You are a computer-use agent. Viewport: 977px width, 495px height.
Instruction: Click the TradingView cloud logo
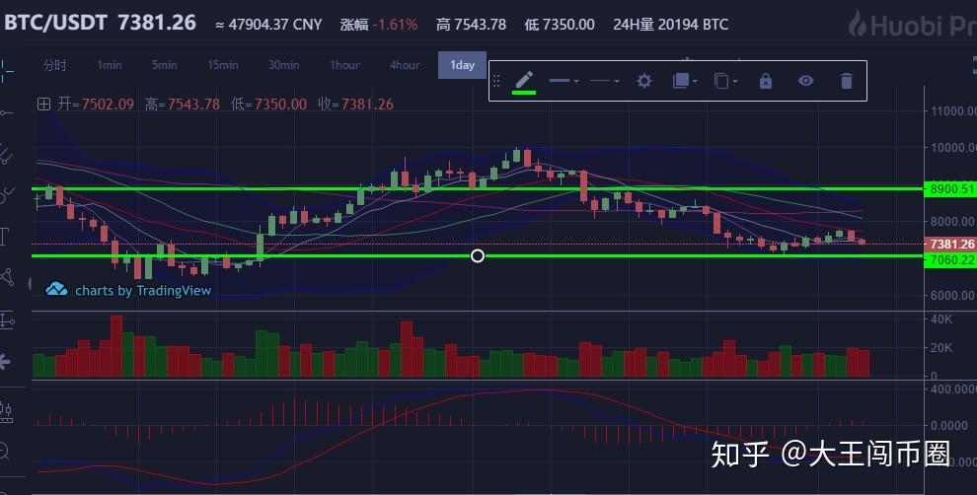tap(56, 289)
